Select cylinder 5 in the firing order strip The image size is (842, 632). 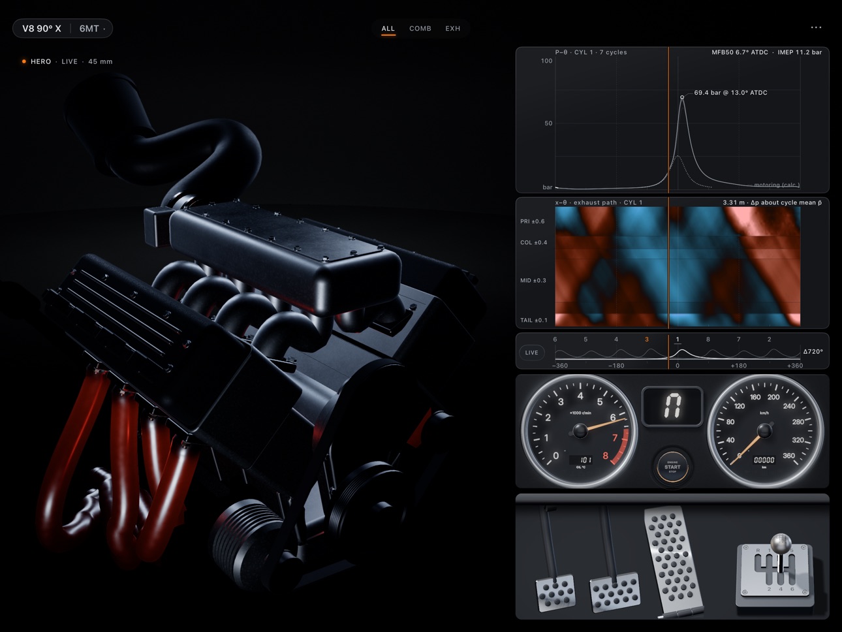tap(585, 340)
